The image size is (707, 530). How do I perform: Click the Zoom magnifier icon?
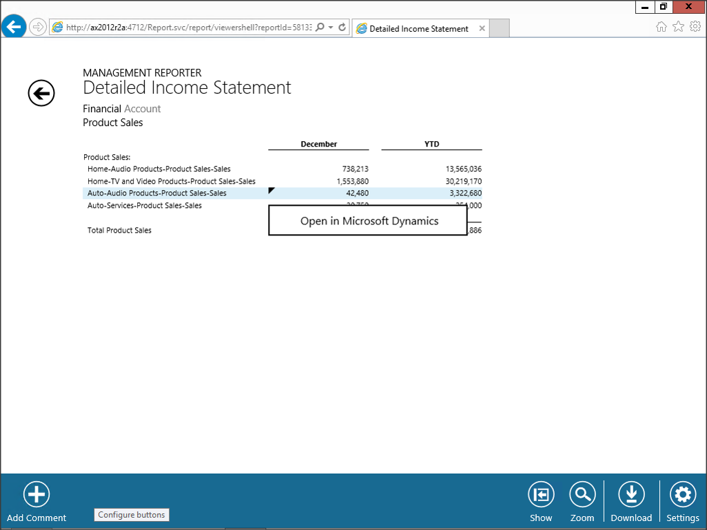click(582, 494)
